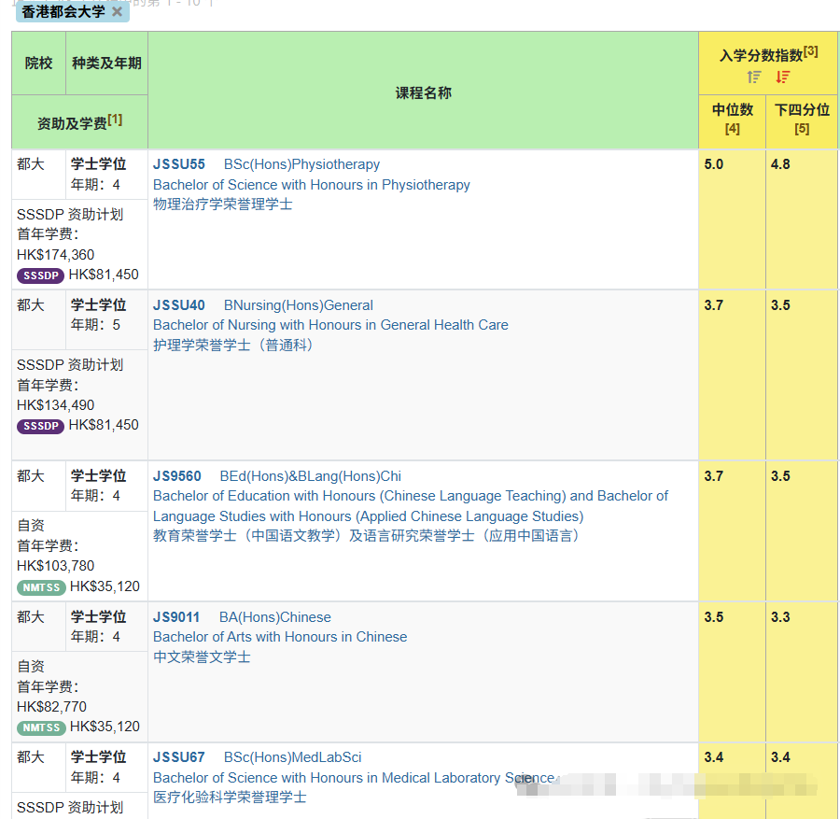This screenshot has width=840, height=819.
Task: Select tuition fee HK$82,770
Action: (51, 706)
